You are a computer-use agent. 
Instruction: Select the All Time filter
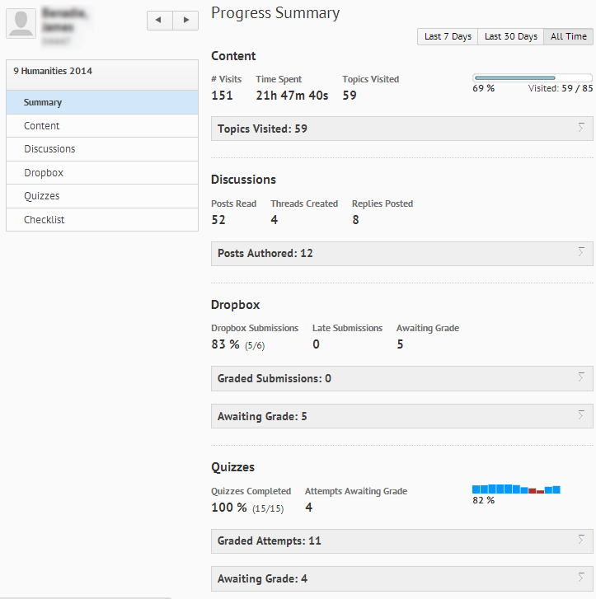click(x=568, y=36)
